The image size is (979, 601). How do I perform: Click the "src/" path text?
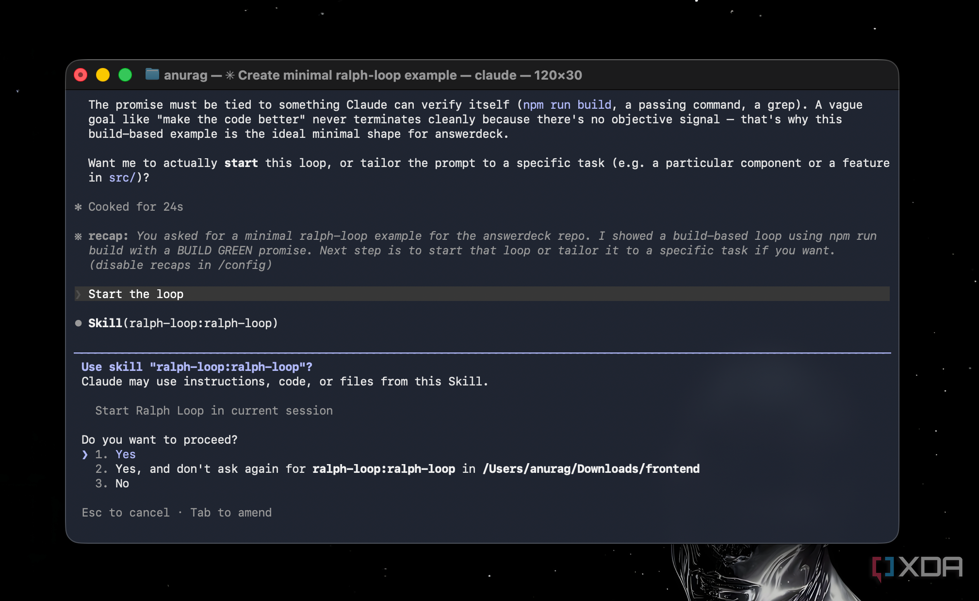(122, 178)
